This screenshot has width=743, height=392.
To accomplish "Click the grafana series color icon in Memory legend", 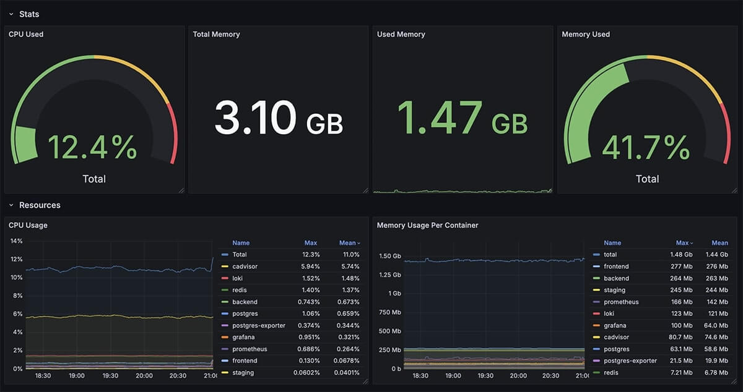I will (x=596, y=325).
